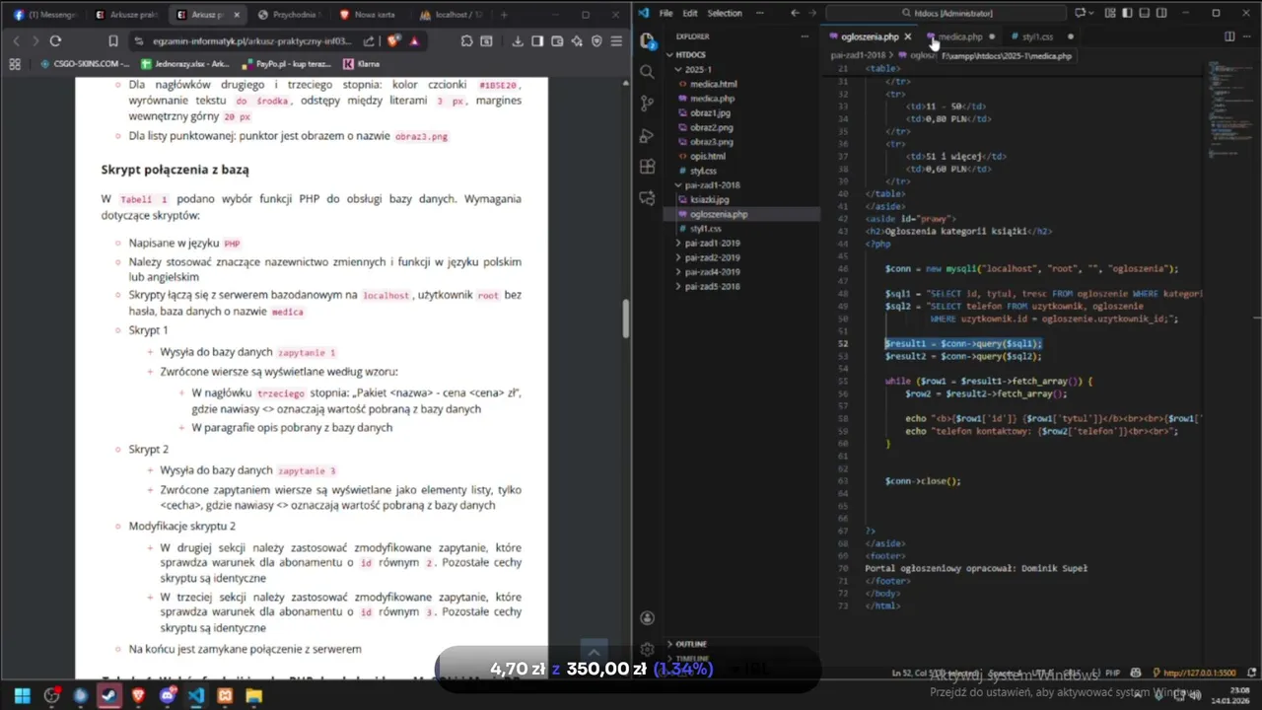Open new browser tab with plus button

click(504, 15)
